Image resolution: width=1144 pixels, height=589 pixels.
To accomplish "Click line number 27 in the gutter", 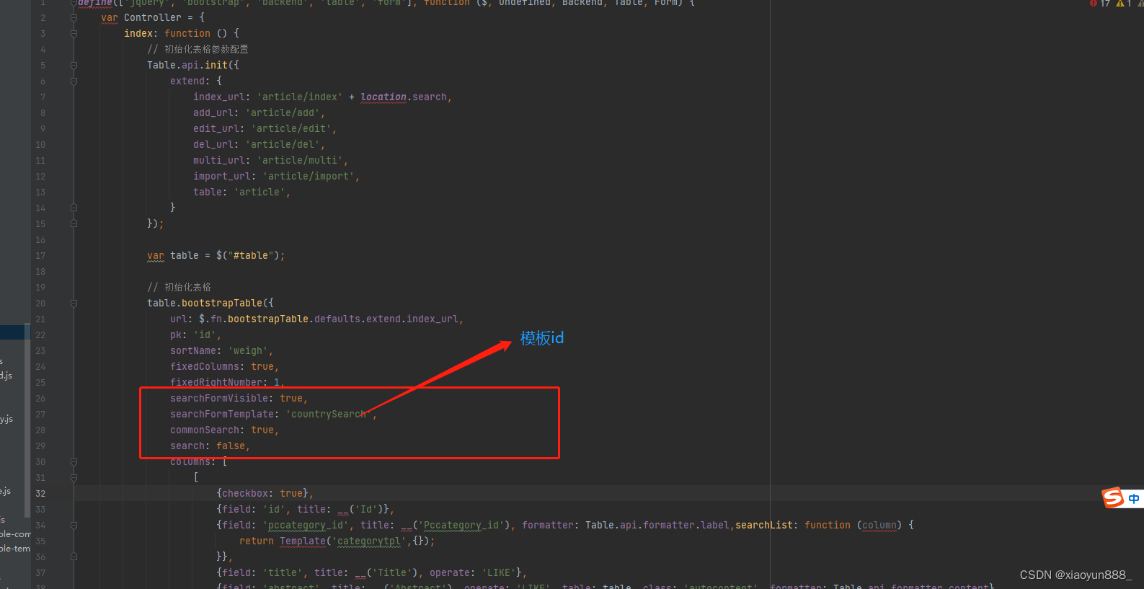I will pos(40,415).
